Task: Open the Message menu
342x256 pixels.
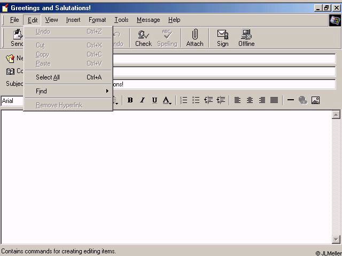Action: (x=149, y=20)
